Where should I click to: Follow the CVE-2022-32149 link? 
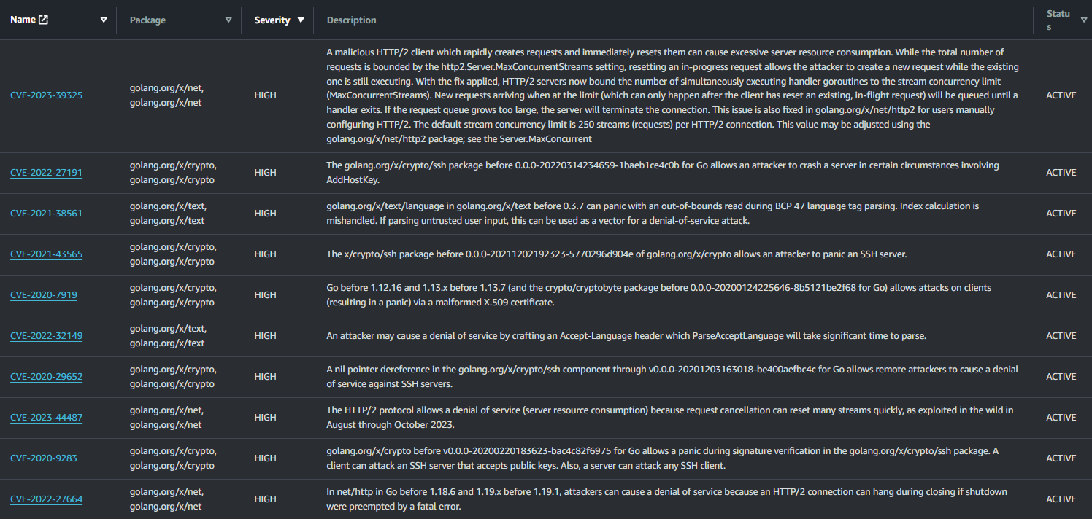point(46,336)
